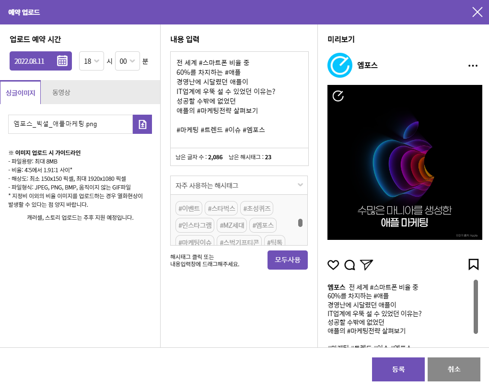Open the three-dot more options menu
This screenshot has width=489, height=391.
click(473, 66)
